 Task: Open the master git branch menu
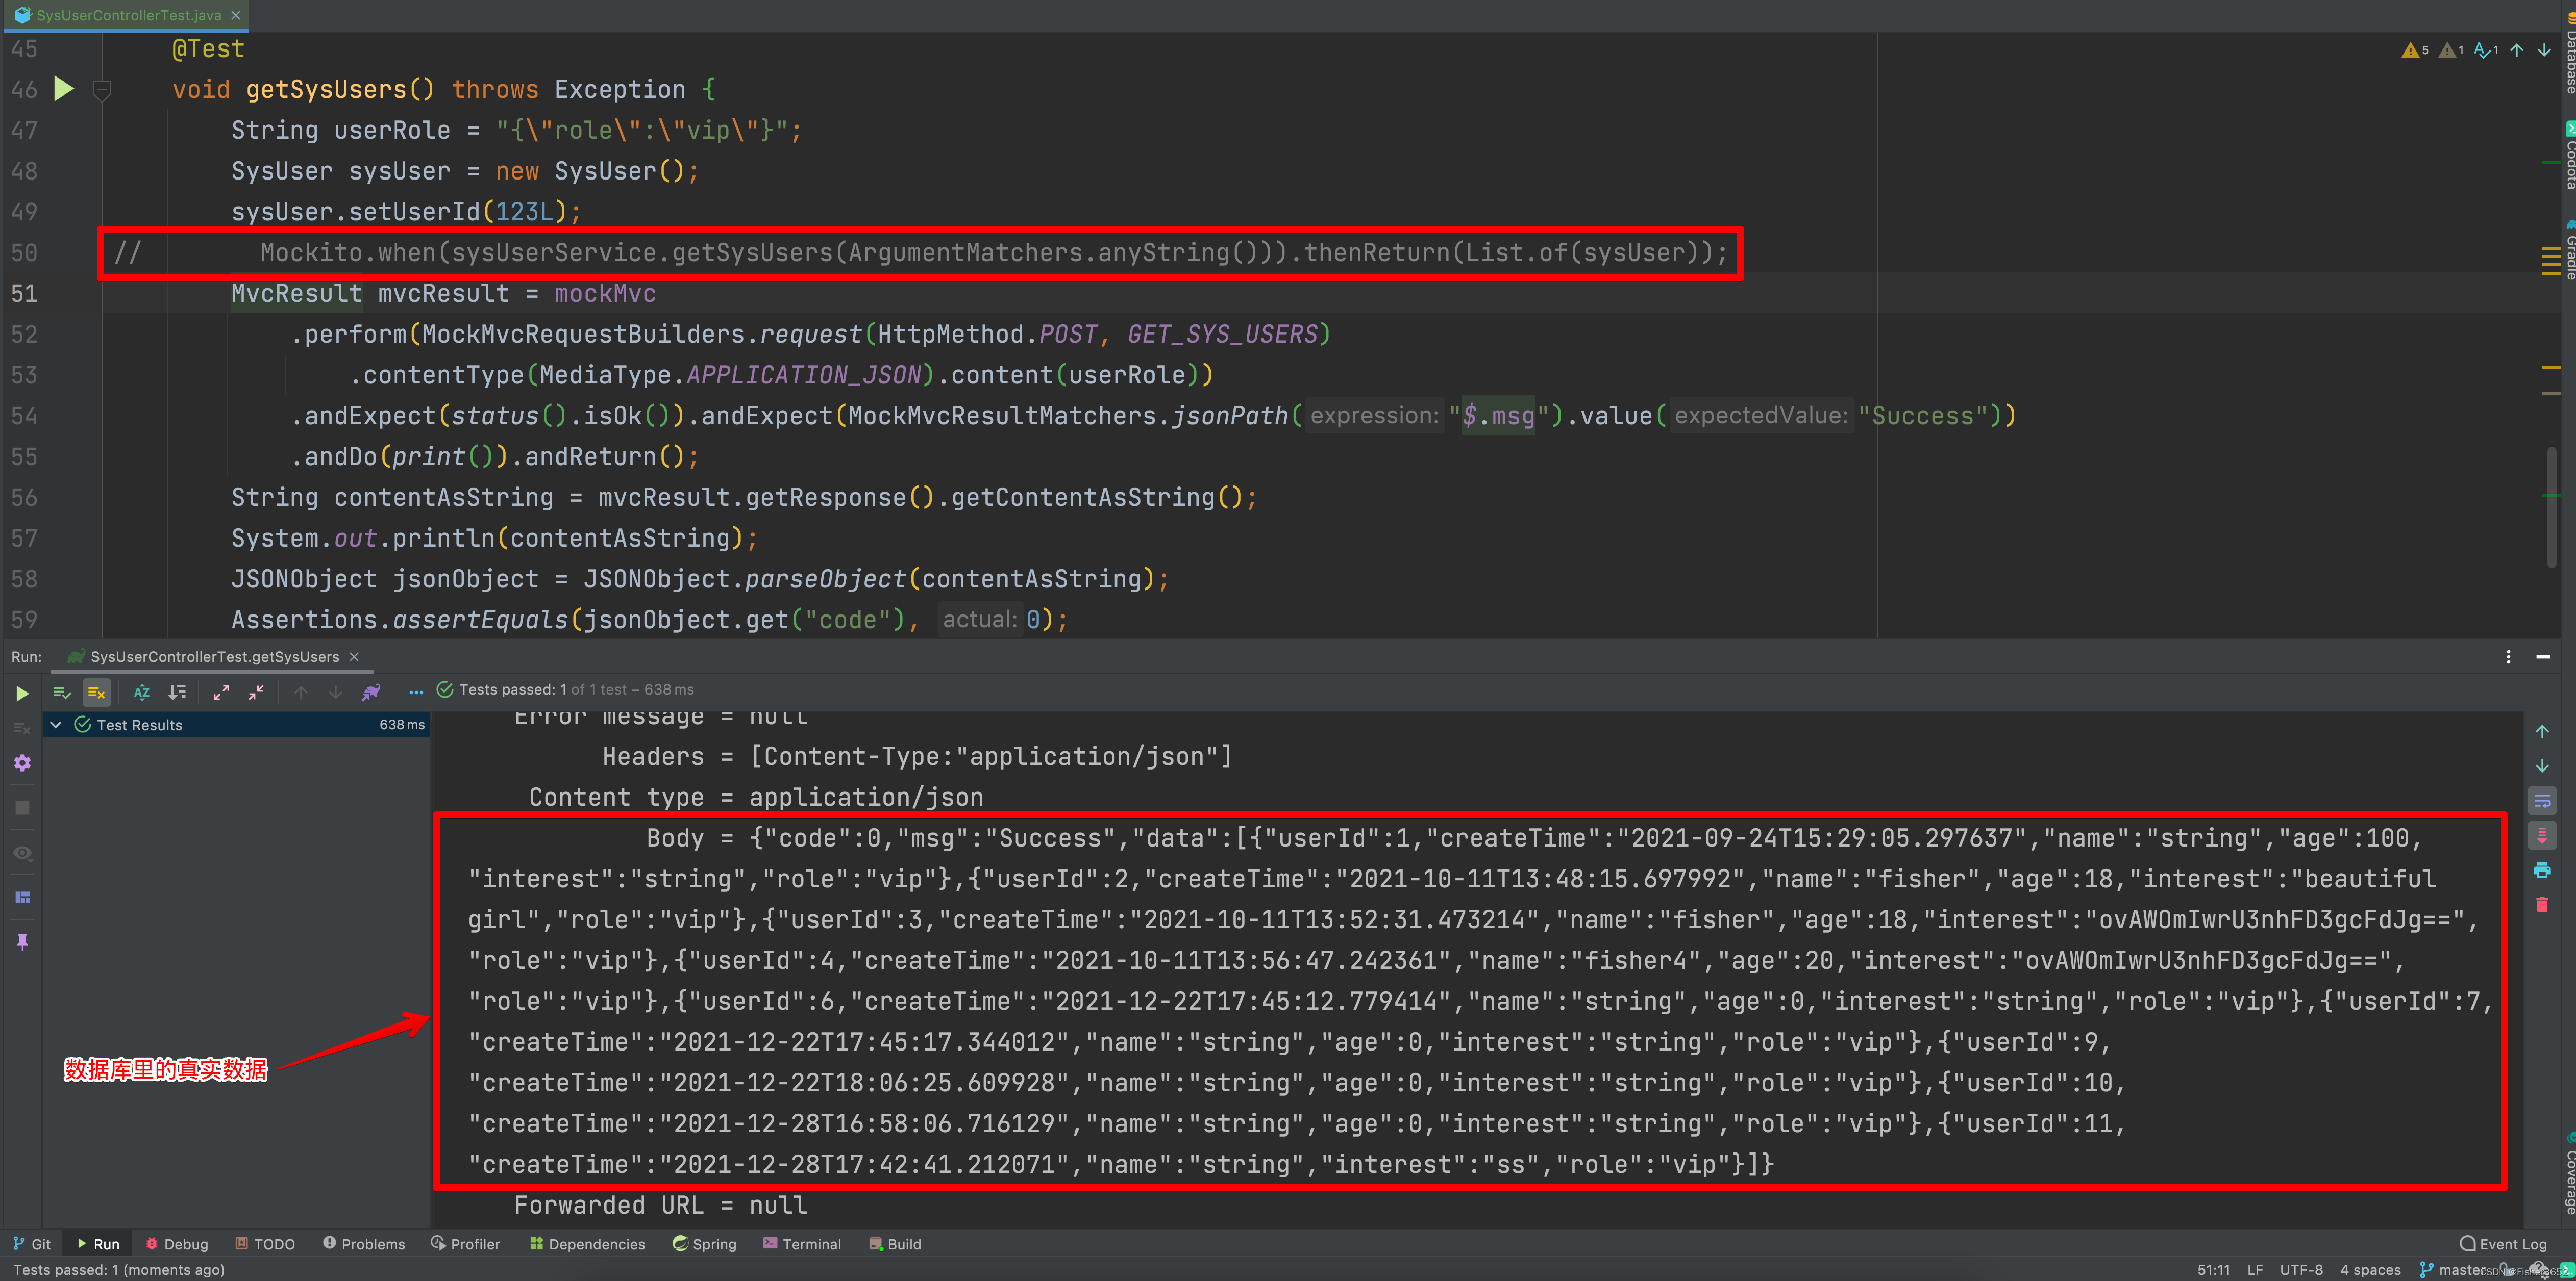point(2453,1269)
